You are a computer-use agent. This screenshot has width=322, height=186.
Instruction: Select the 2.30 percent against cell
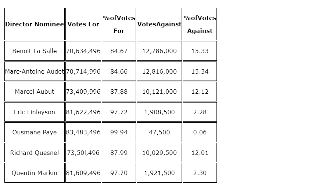pos(200,173)
